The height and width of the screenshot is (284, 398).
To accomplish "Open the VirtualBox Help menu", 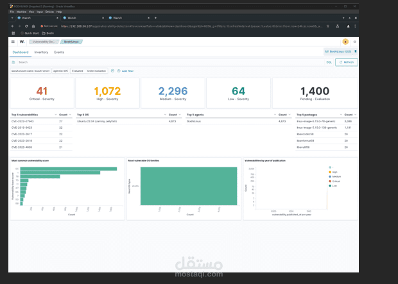I will pos(59,12).
